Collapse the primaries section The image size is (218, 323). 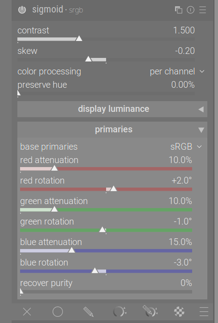(112, 130)
